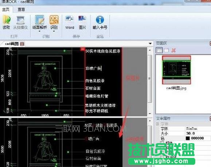The width and height of the screenshot is (211, 167).
Task: Open document tab list dropdown arrow
Action: [150, 43]
